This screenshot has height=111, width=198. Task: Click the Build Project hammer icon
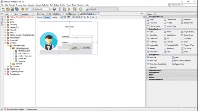60,9
